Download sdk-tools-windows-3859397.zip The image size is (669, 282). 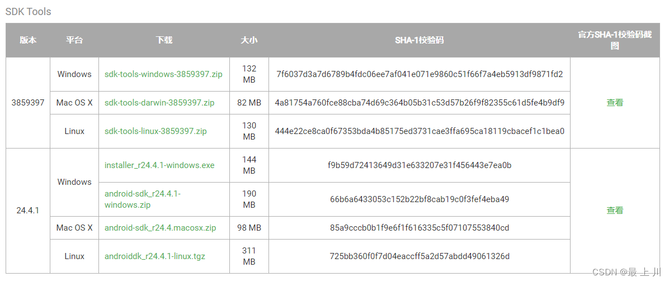(x=163, y=74)
